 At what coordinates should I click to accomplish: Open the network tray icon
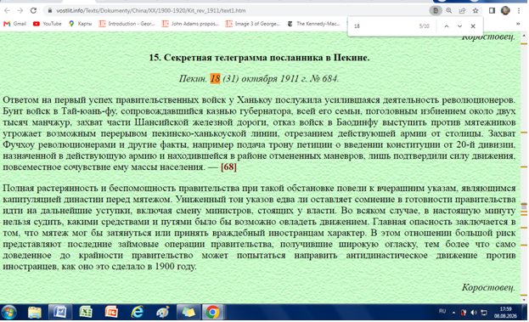tap(484, 313)
